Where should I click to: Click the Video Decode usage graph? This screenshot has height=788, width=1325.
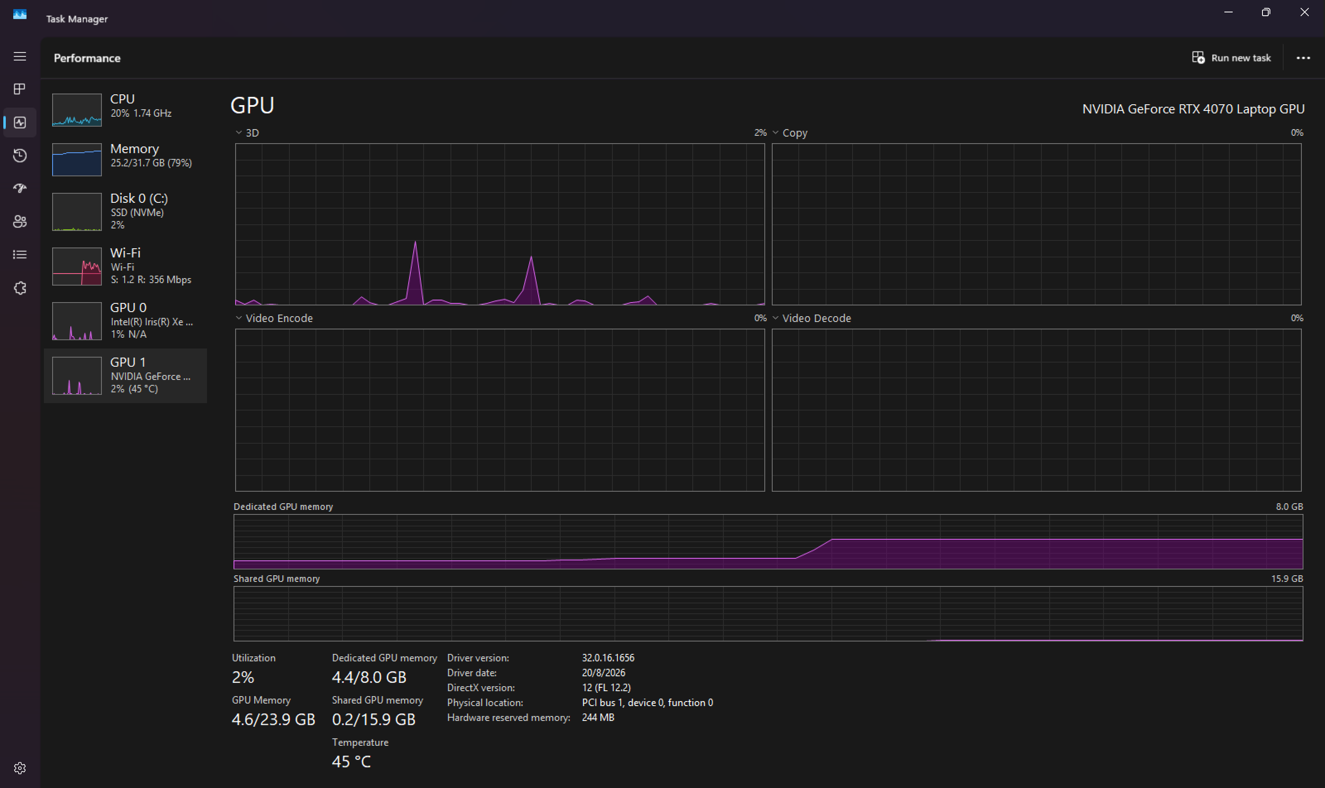(x=1036, y=410)
